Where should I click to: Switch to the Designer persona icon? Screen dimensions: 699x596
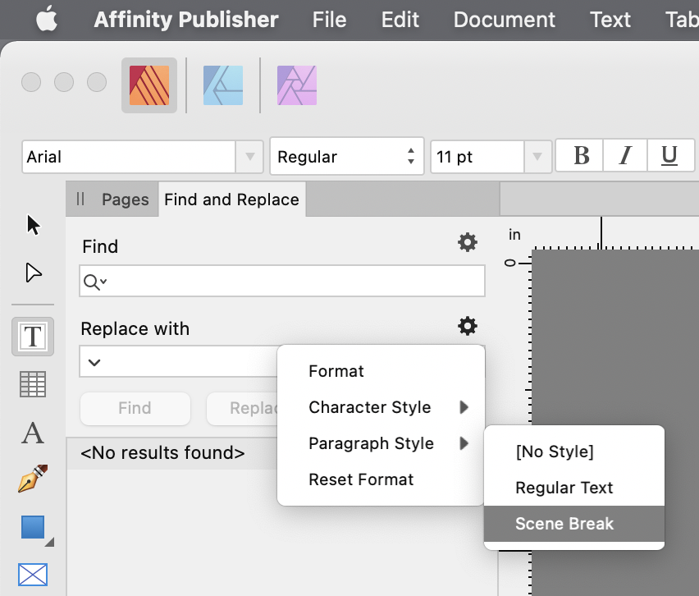pos(223,85)
